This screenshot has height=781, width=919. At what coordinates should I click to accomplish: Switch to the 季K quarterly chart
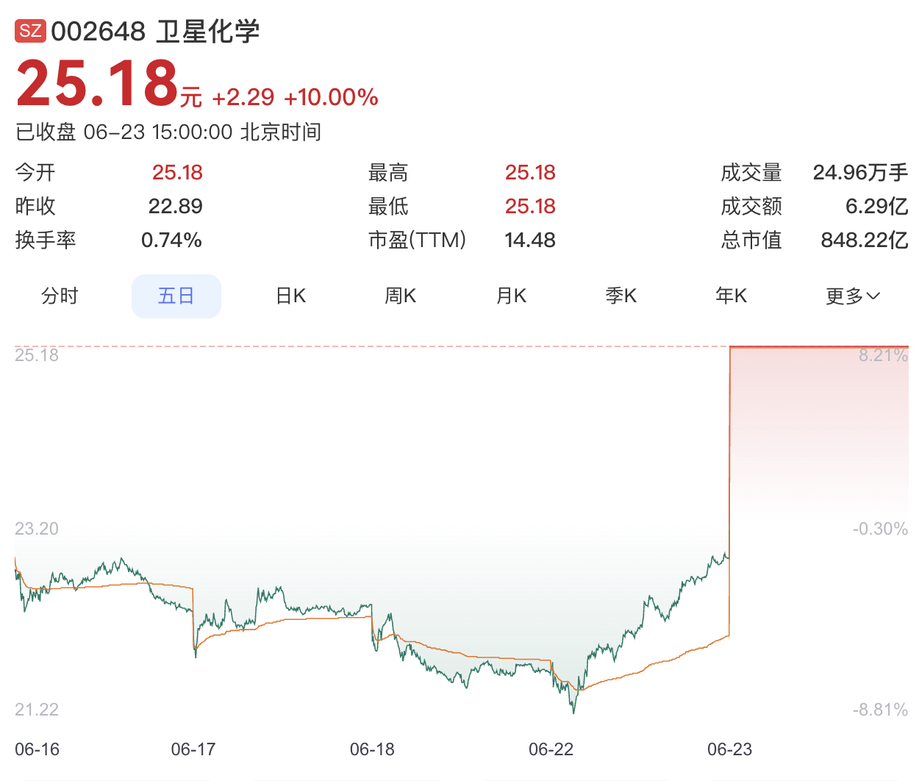coord(621,296)
